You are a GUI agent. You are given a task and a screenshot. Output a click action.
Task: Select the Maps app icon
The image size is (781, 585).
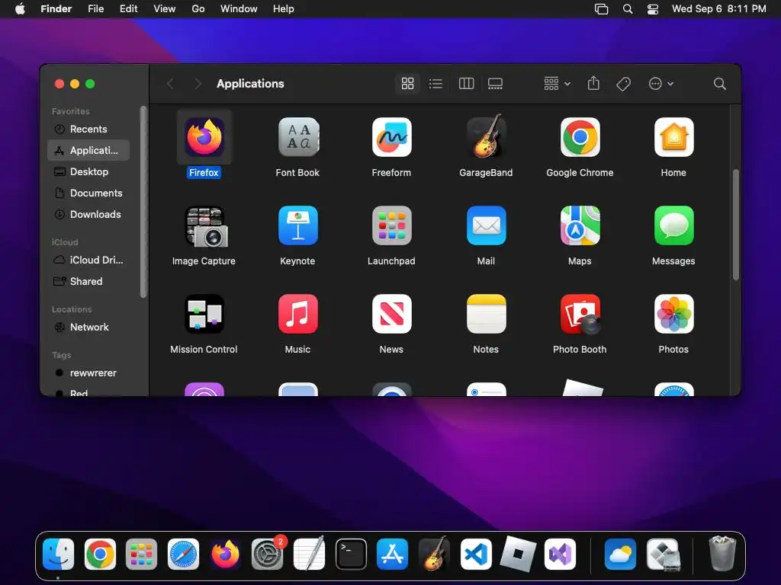click(580, 225)
